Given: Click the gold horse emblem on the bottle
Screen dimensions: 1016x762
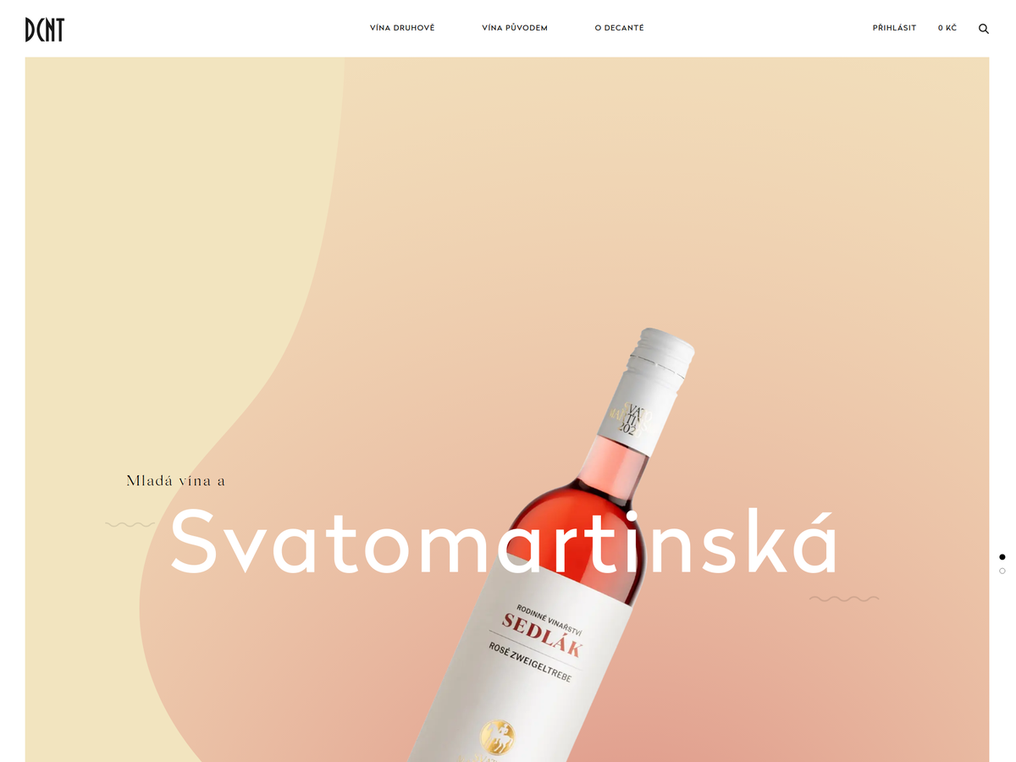Looking at the screenshot, I should point(497,737).
